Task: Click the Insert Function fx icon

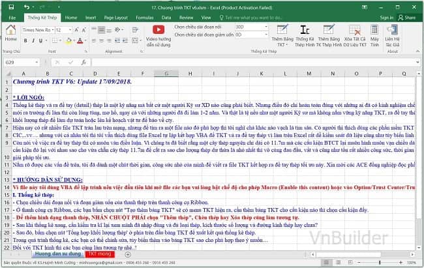Action: coord(83,62)
